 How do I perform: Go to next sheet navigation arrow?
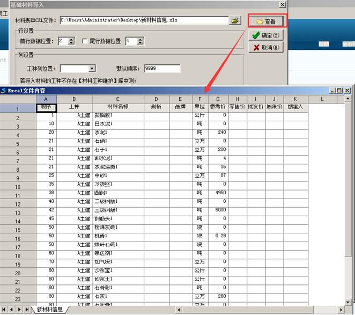point(20,310)
